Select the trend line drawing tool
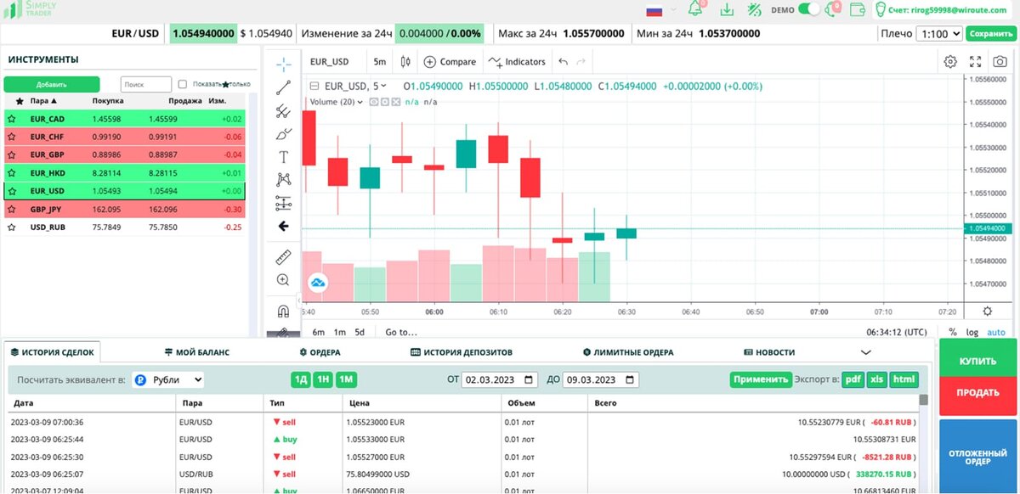The height and width of the screenshot is (494, 1020). [283, 87]
